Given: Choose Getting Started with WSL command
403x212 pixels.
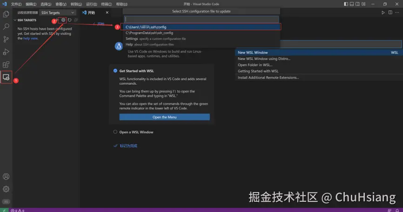Looking at the screenshot, I should (319, 71).
